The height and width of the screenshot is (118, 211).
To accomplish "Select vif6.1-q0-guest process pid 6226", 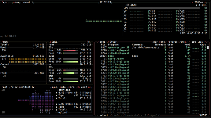I will tap(153, 50).
